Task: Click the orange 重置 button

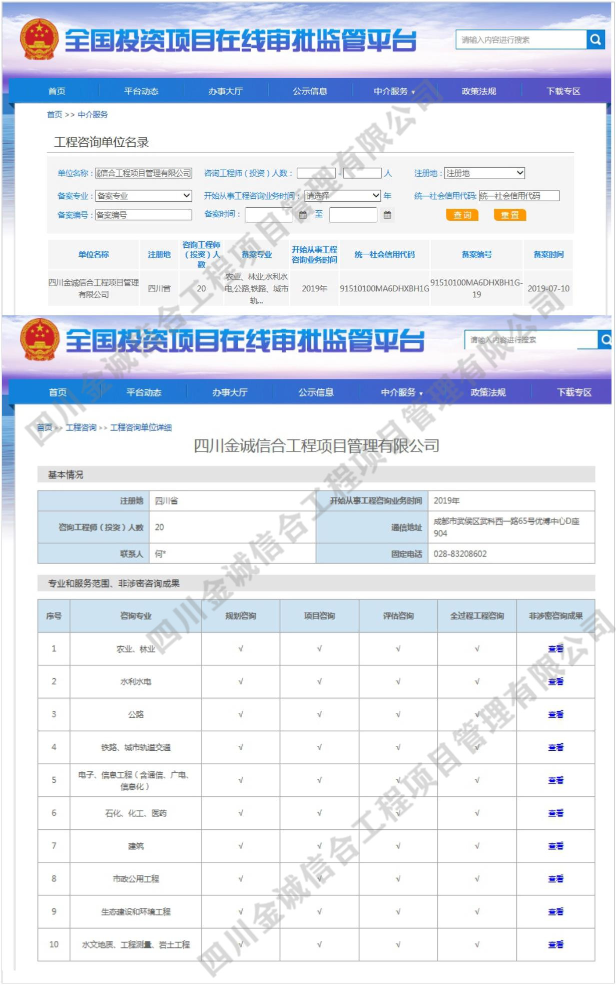Action: coord(510,215)
